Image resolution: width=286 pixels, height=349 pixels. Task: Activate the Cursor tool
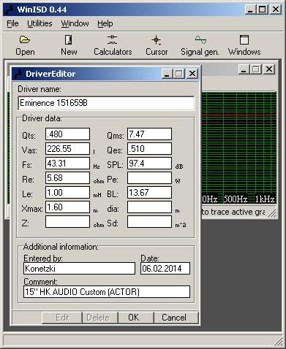click(157, 45)
